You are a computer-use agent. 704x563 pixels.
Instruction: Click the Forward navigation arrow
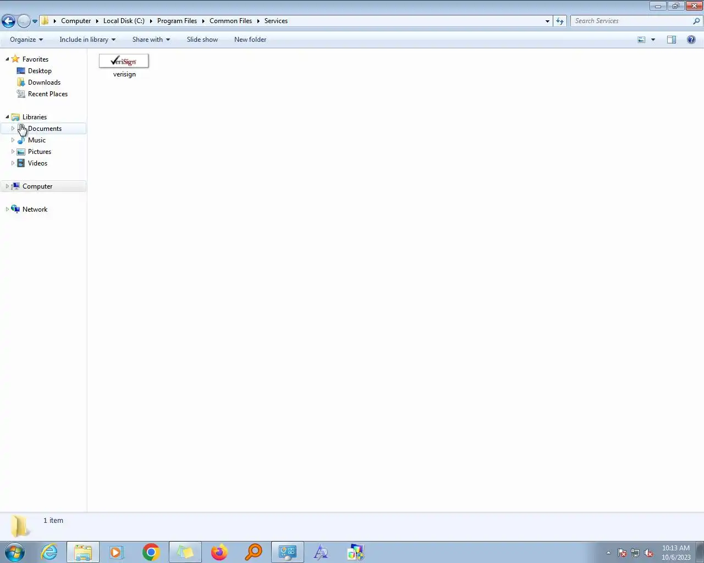[24, 21]
